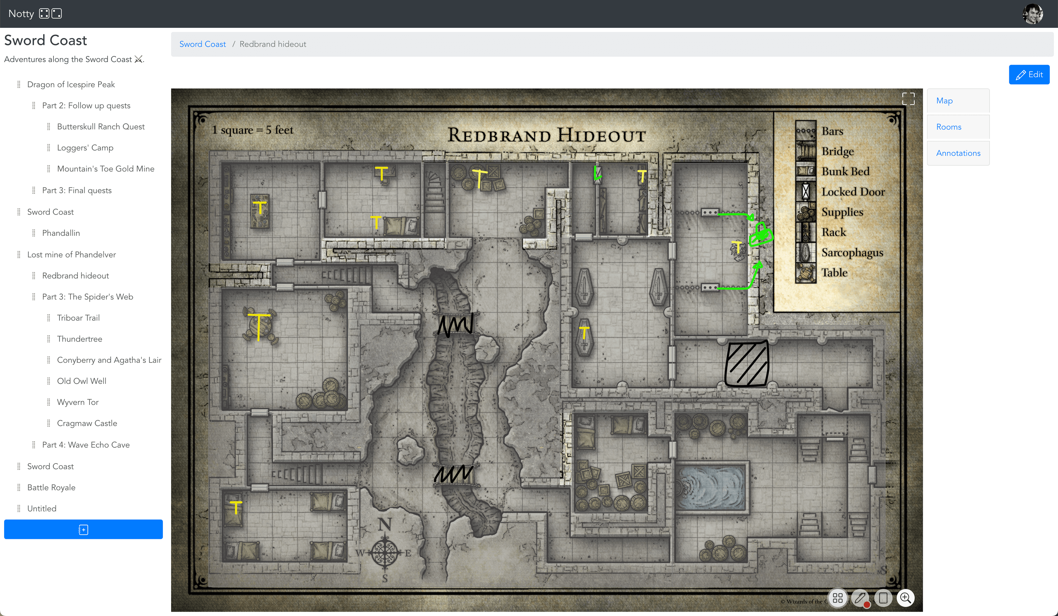The height and width of the screenshot is (616, 1058).
Task: Click the grip handle beside Battle Royale
Action: [18, 487]
